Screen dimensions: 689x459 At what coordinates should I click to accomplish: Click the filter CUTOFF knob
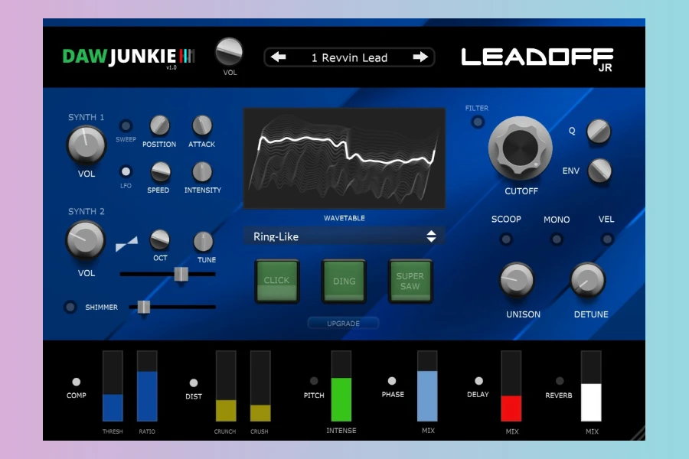click(521, 147)
